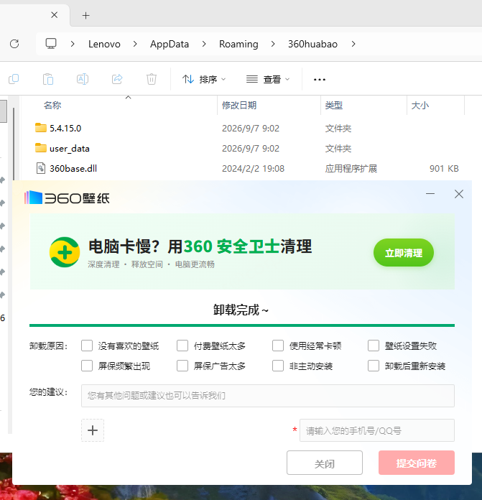Expand chevron after AppData in address bar
The image size is (482, 500).
pos(204,44)
